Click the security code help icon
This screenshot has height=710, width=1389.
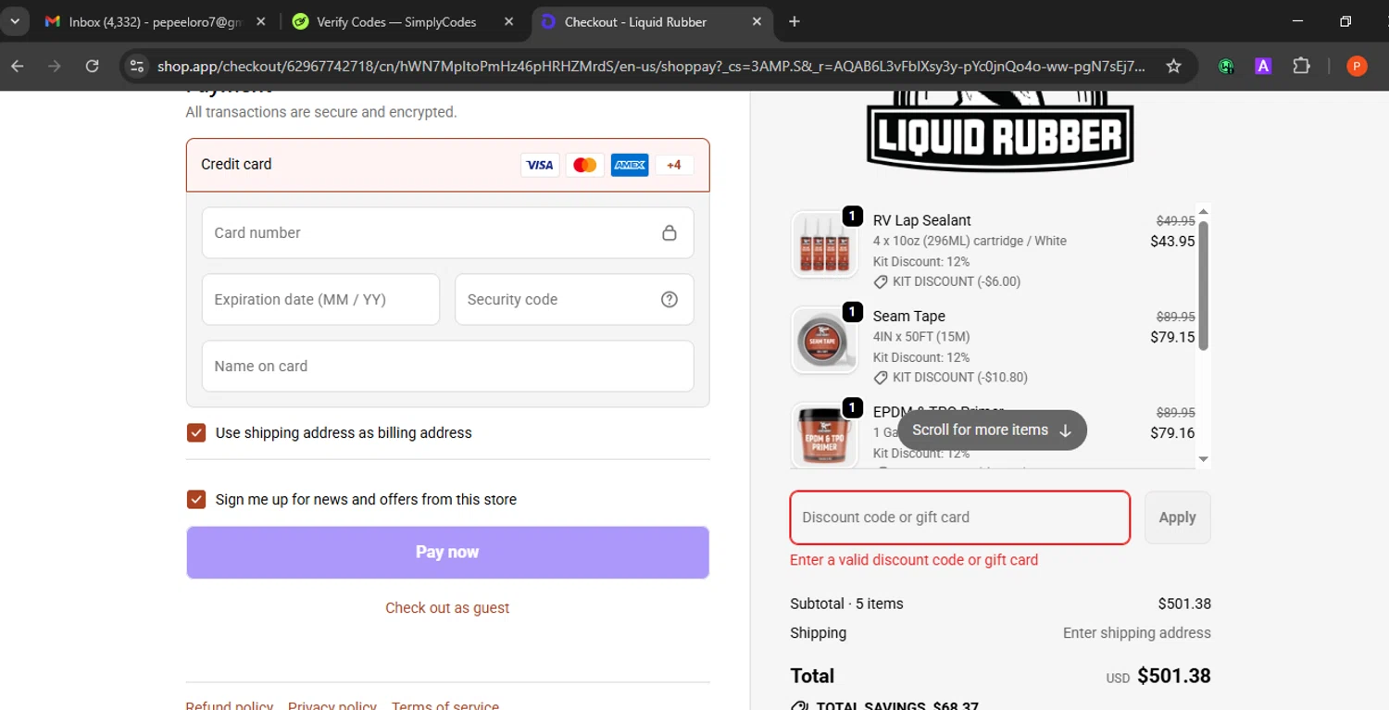[669, 299]
